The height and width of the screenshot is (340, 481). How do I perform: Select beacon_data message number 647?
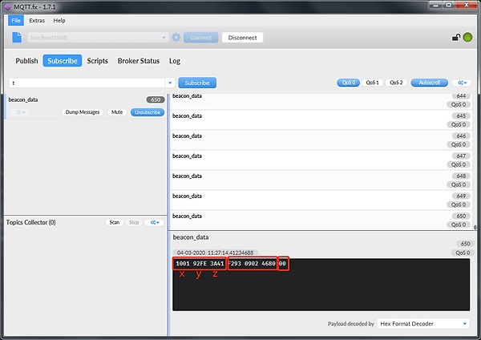click(x=321, y=160)
